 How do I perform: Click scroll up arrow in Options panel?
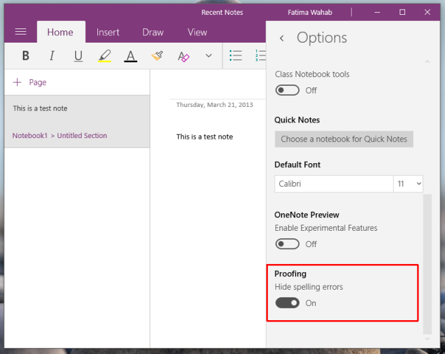[x=427, y=62]
